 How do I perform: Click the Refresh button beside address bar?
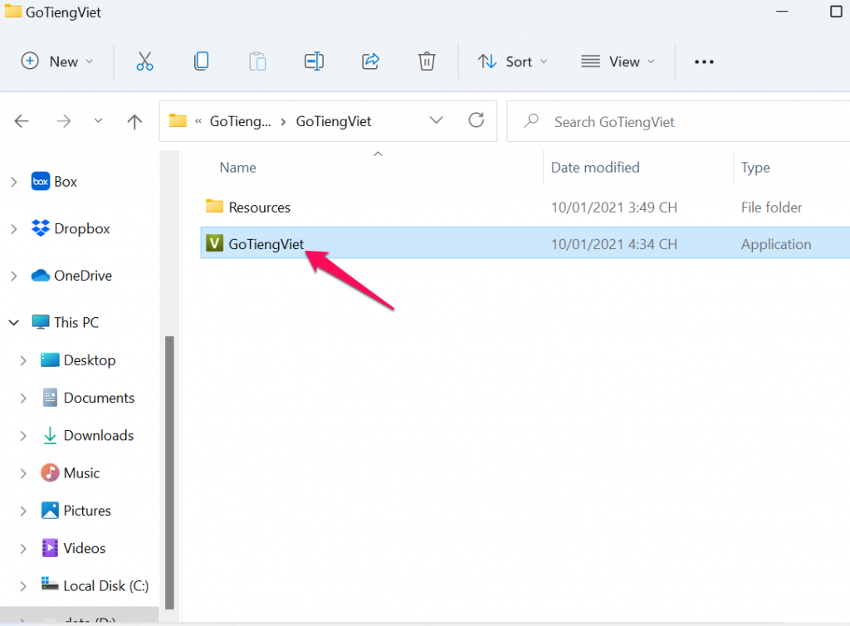point(476,121)
